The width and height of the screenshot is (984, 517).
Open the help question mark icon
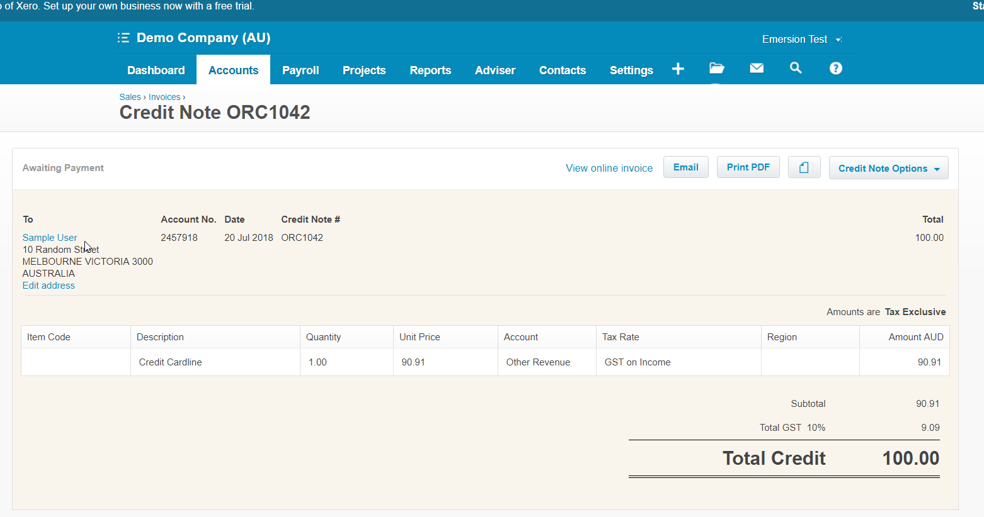pos(835,69)
